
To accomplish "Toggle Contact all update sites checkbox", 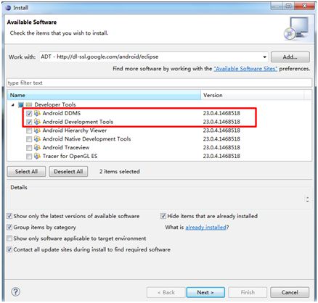I will click(x=9, y=249).
